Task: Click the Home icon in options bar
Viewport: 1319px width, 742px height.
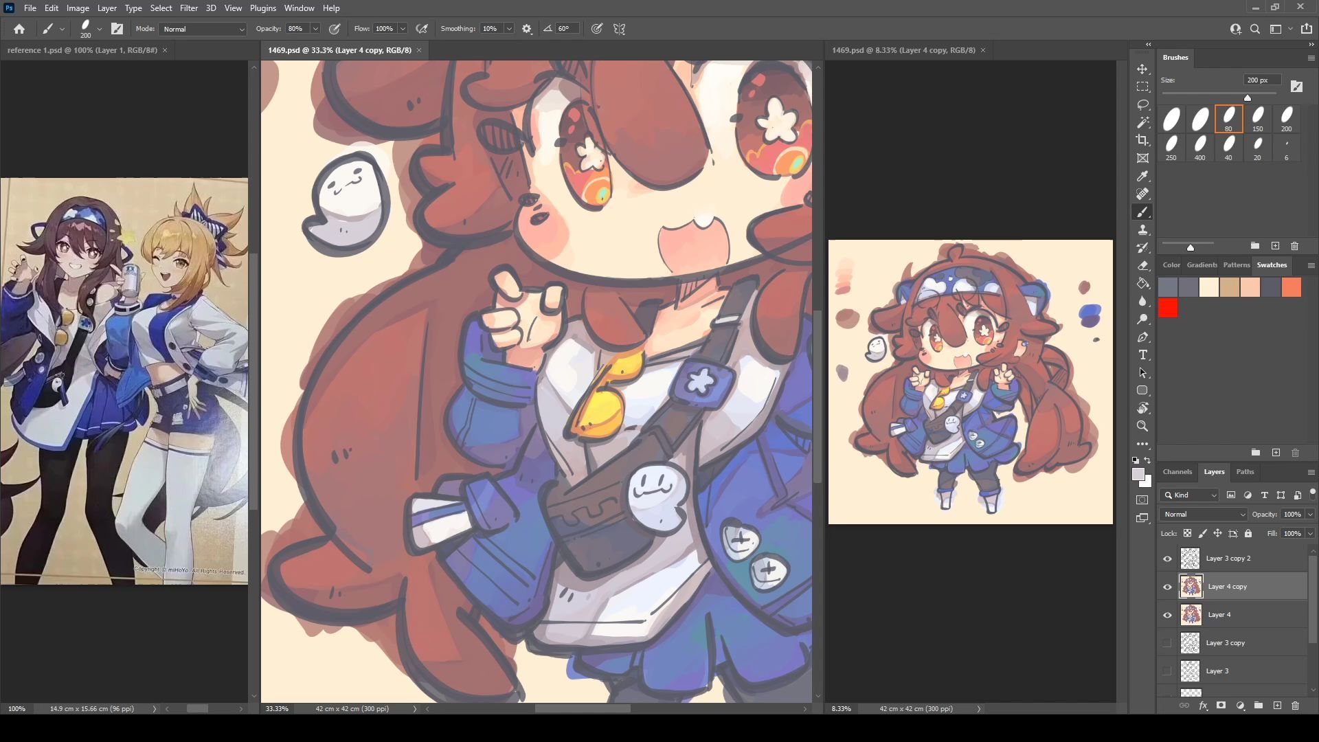Action: [x=19, y=29]
